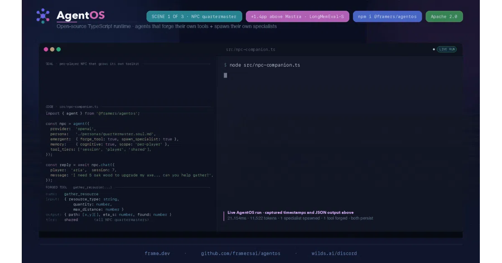This screenshot has height=263, width=502.
Task: Toggle the LIVE RUN badge
Action: [447, 49]
